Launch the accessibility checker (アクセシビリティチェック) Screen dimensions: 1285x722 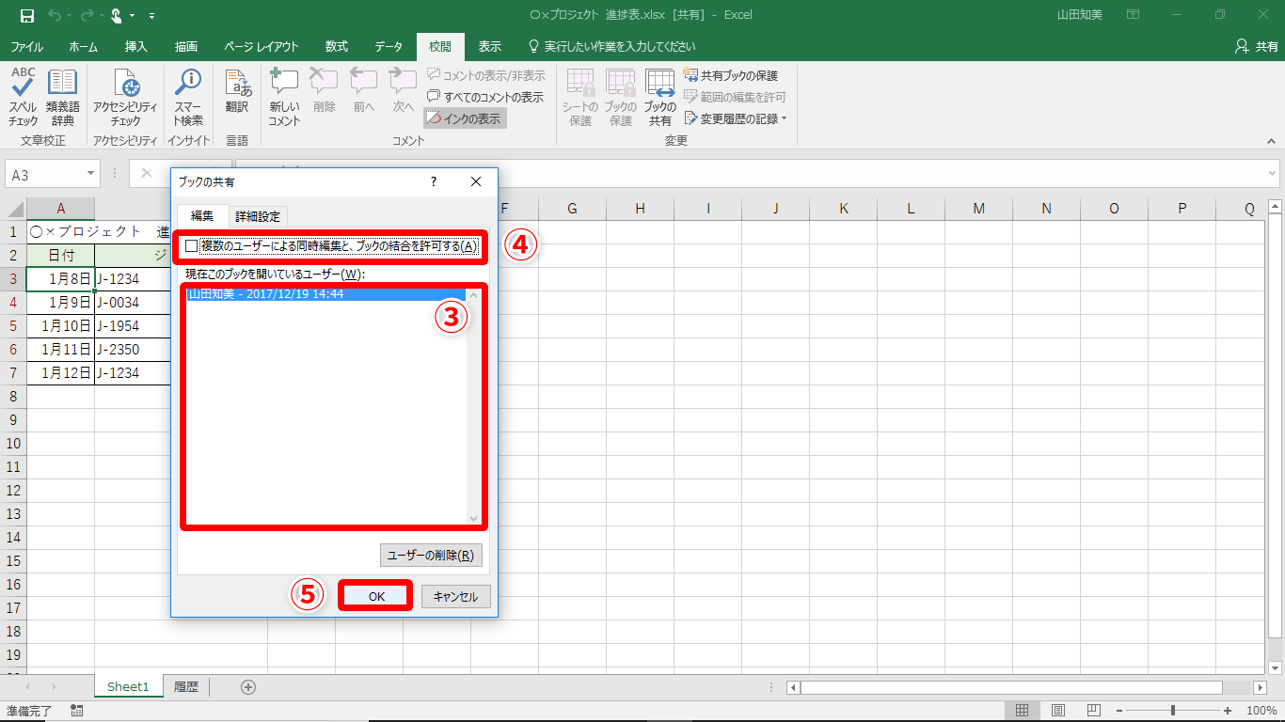126,98
